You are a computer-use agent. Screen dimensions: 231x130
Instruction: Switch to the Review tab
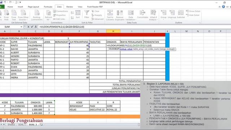(70, 7)
